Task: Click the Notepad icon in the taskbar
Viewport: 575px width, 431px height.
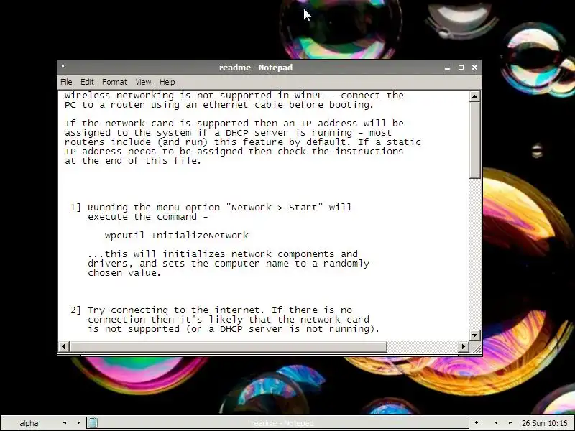Action: click(93, 423)
